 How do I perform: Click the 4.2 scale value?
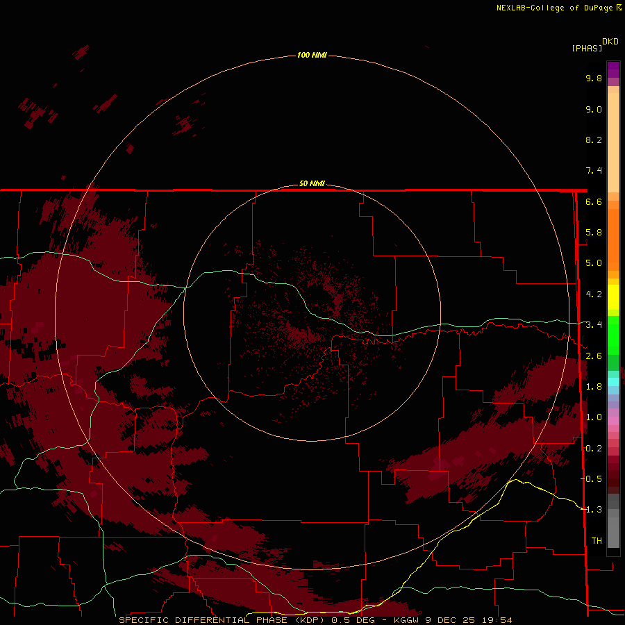(x=594, y=294)
